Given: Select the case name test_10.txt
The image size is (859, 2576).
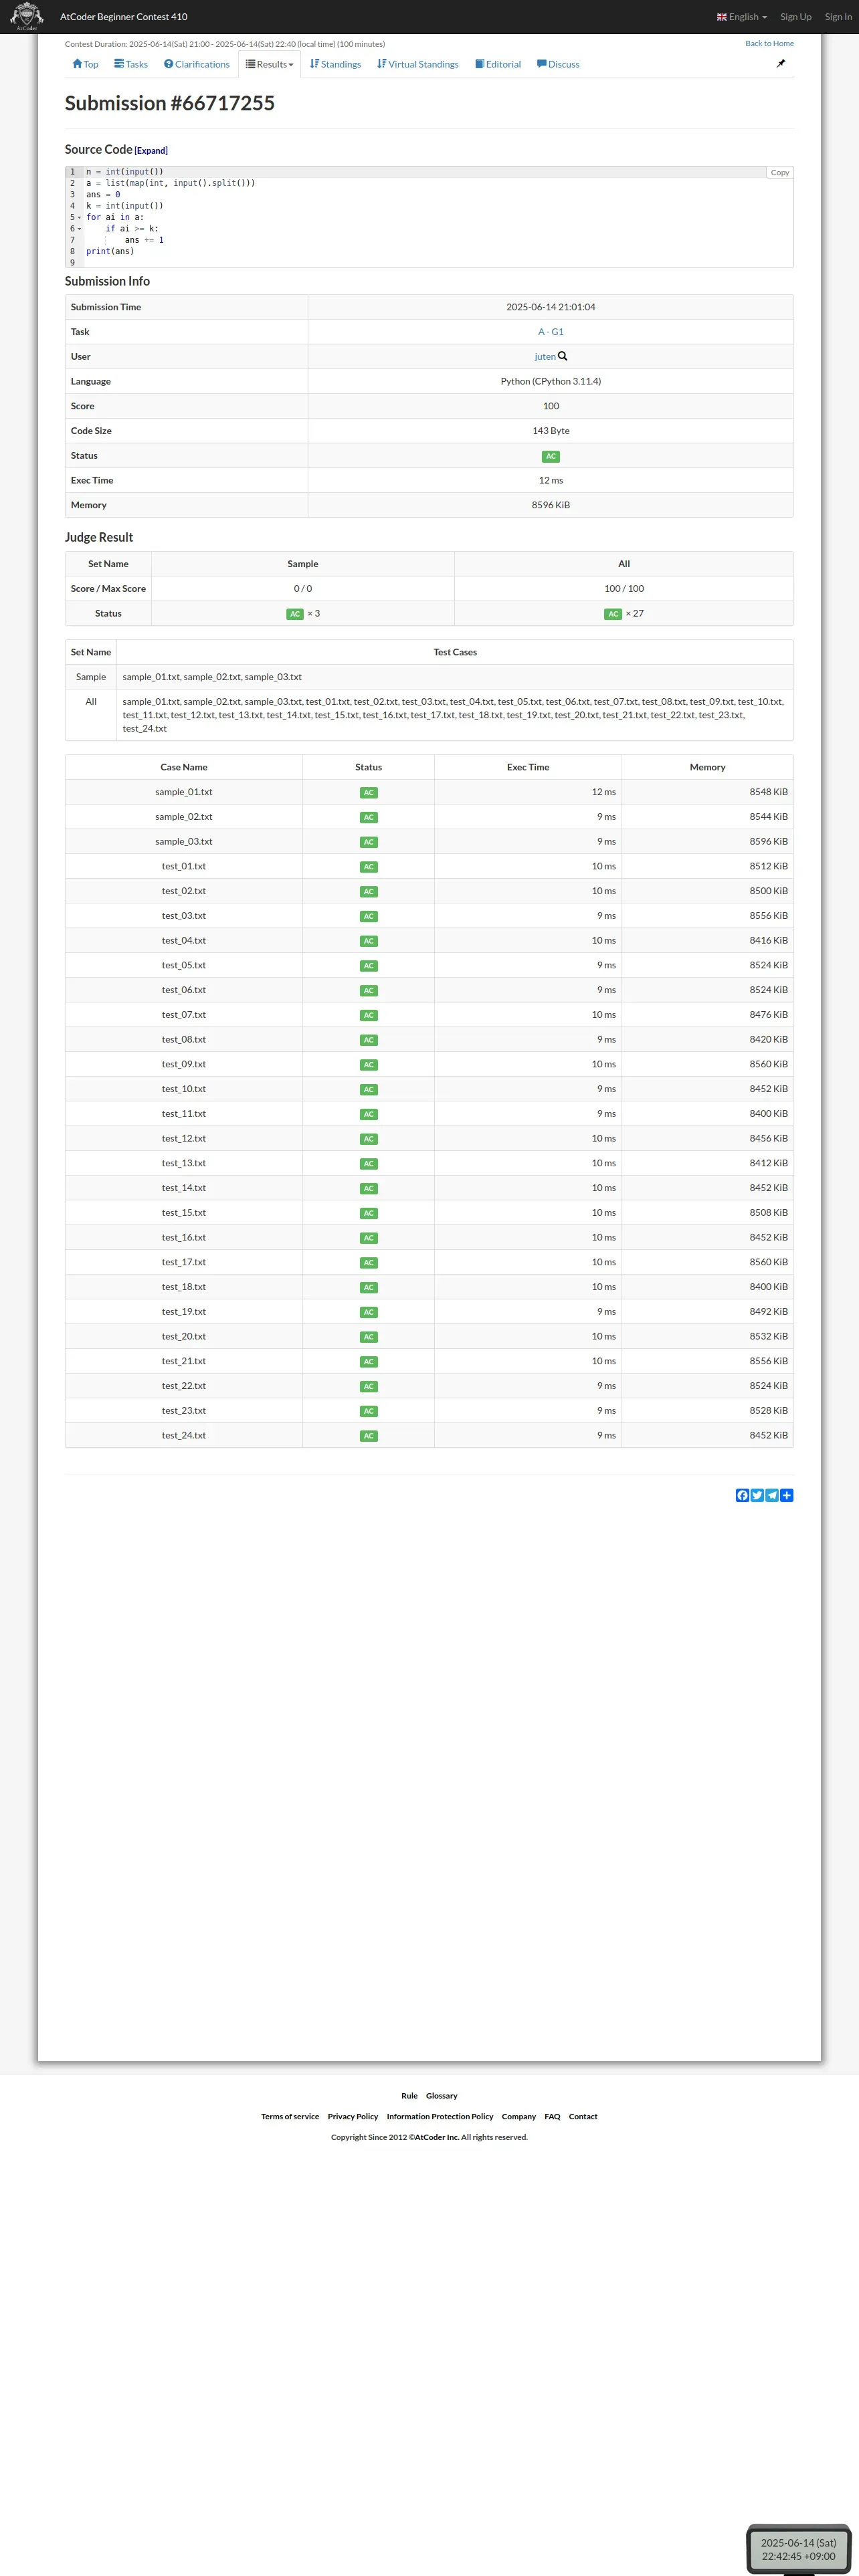Looking at the screenshot, I should pyautogui.click(x=184, y=1089).
